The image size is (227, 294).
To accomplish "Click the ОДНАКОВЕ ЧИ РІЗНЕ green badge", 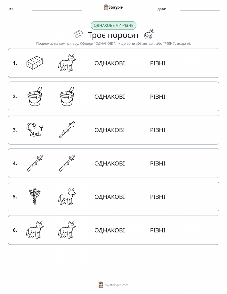I will click(x=113, y=25).
